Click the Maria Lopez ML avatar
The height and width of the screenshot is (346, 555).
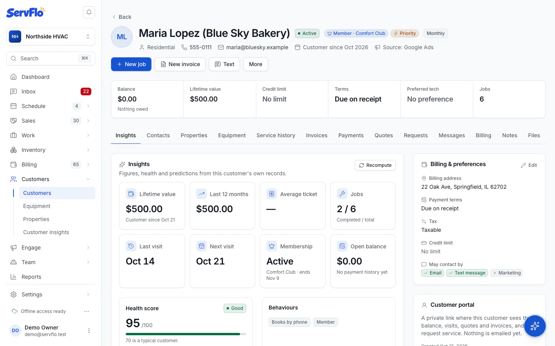point(122,37)
